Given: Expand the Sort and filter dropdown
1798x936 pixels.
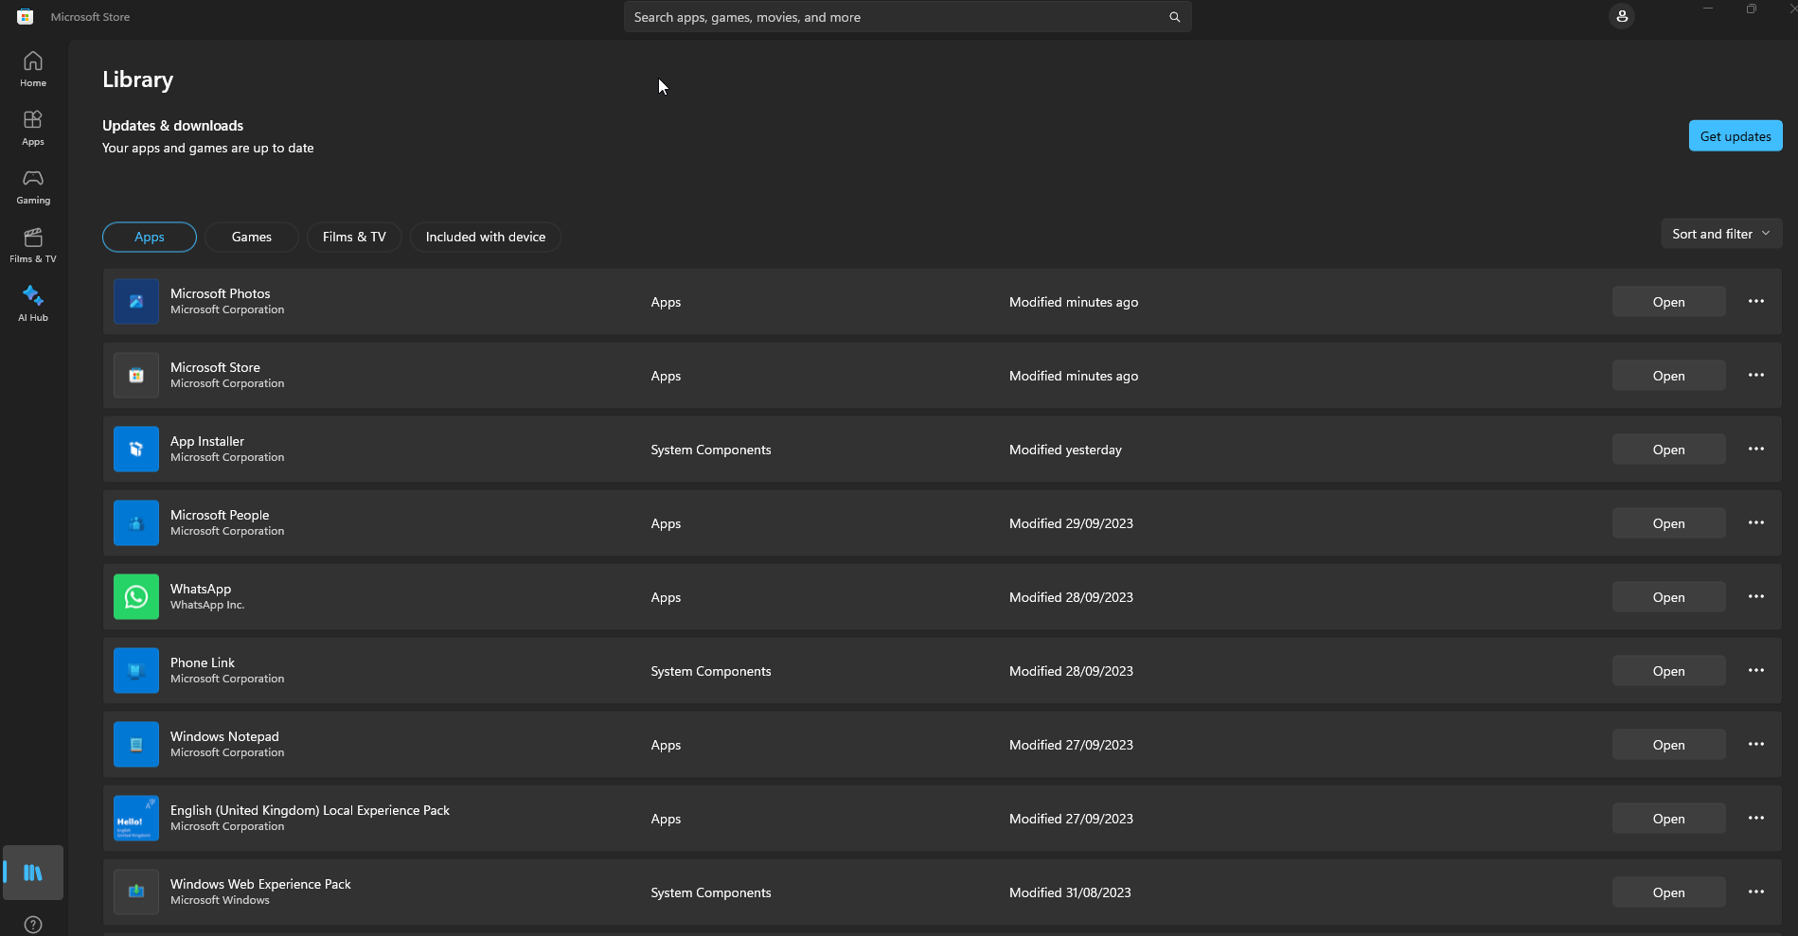Looking at the screenshot, I should [1721, 234].
